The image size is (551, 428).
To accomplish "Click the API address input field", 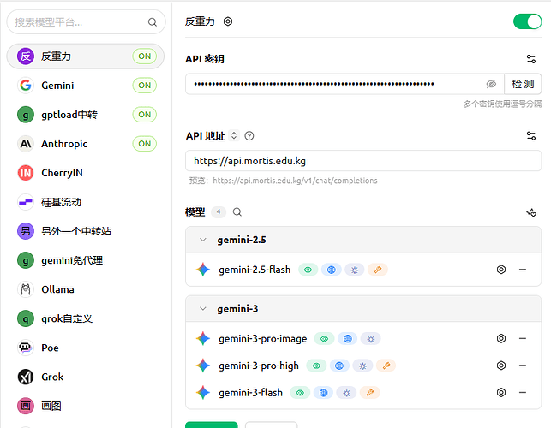I will tap(363, 161).
